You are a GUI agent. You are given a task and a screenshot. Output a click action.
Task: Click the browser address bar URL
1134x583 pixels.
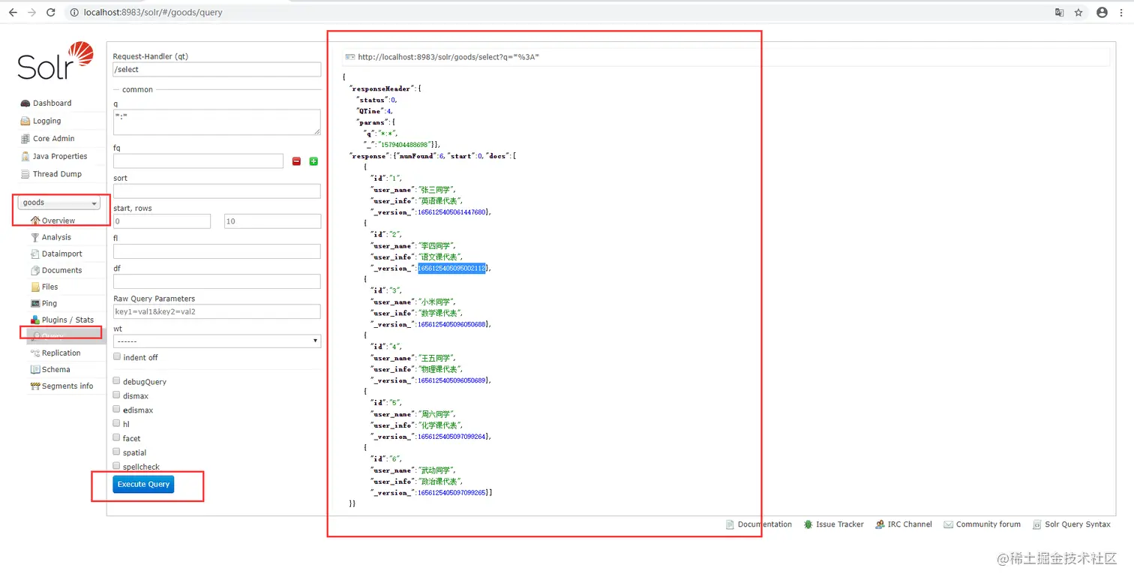[153, 12]
